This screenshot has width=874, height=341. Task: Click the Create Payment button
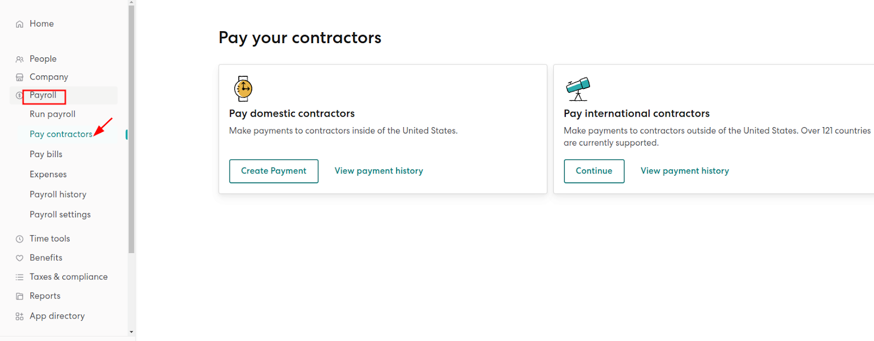pos(274,171)
